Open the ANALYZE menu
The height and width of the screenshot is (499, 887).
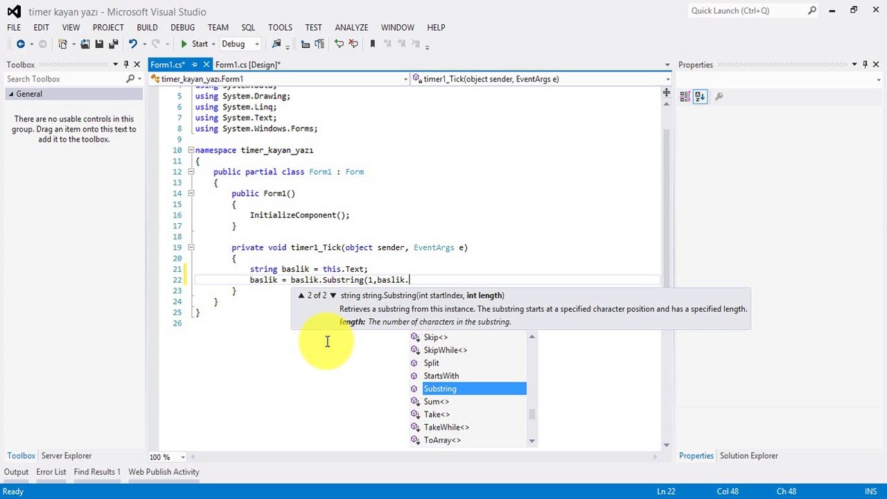tap(351, 28)
